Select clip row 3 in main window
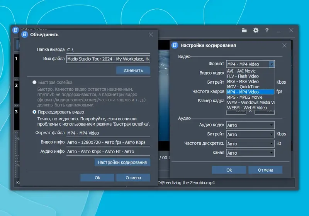 pyautogui.click(x=17, y=119)
